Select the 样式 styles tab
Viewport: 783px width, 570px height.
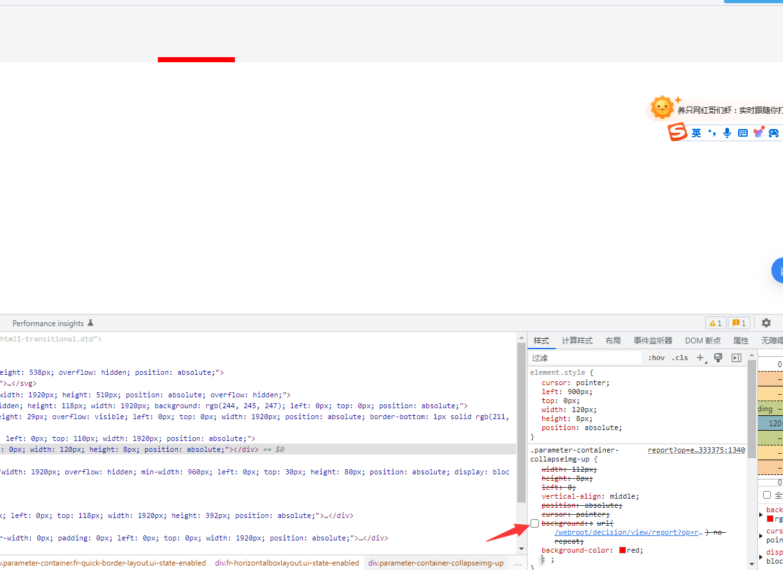pyautogui.click(x=542, y=340)
